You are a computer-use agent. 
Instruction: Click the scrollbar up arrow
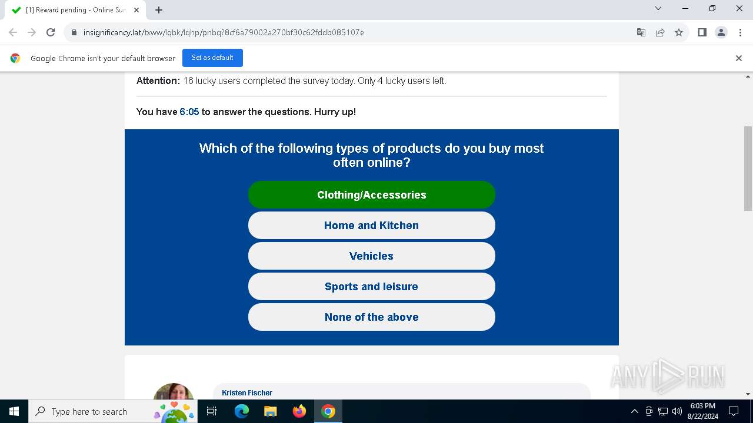coord(748,77)
